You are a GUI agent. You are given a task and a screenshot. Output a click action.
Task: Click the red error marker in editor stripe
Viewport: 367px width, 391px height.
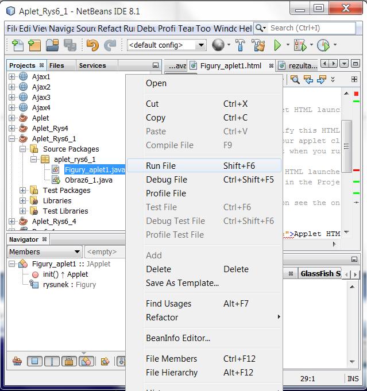(x=356, y=94)
